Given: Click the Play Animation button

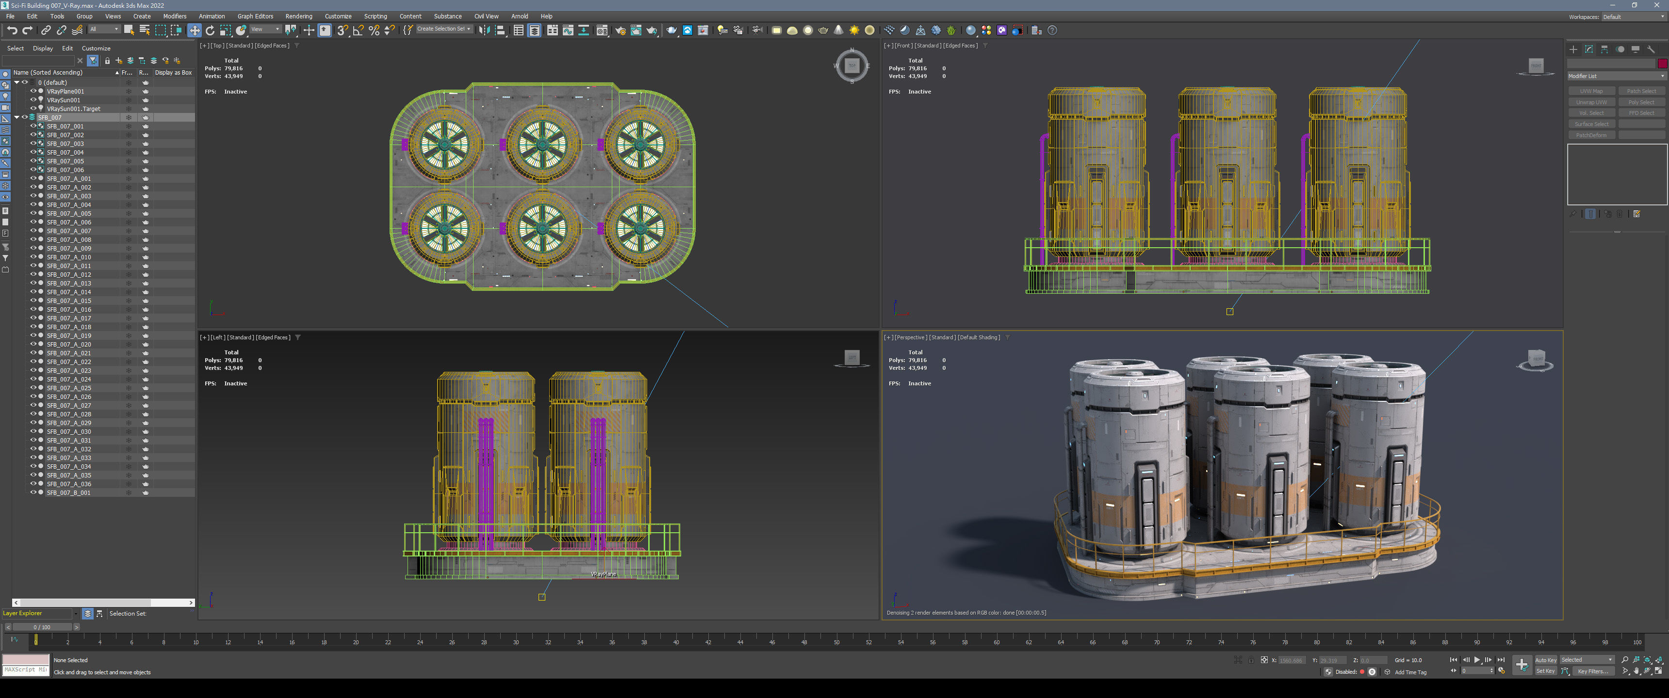Looking at the screenshot, I should point(1477,660).
